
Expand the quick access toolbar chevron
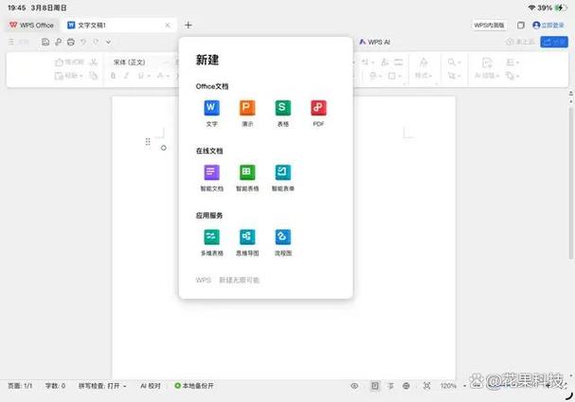109,42
